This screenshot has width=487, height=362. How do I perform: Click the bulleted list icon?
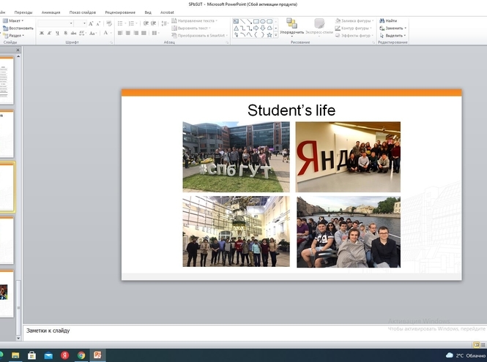119,23
